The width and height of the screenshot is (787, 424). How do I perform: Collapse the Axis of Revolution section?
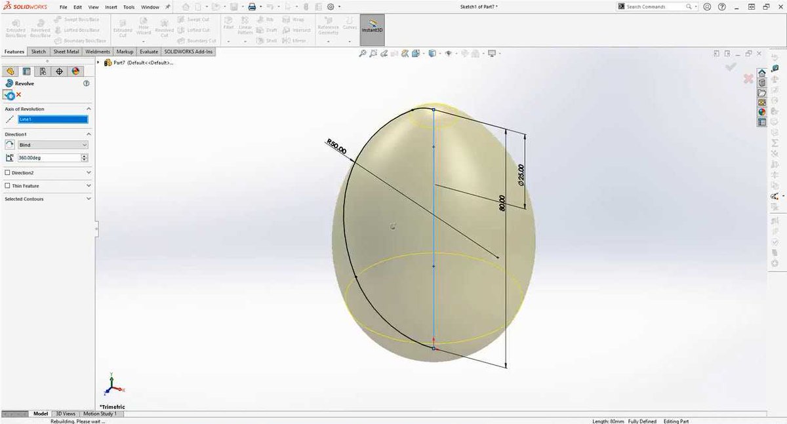(x=89, y=109)
